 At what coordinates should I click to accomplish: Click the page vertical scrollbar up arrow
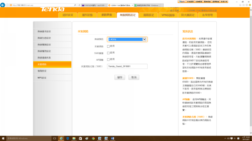(x=251, y=10)
